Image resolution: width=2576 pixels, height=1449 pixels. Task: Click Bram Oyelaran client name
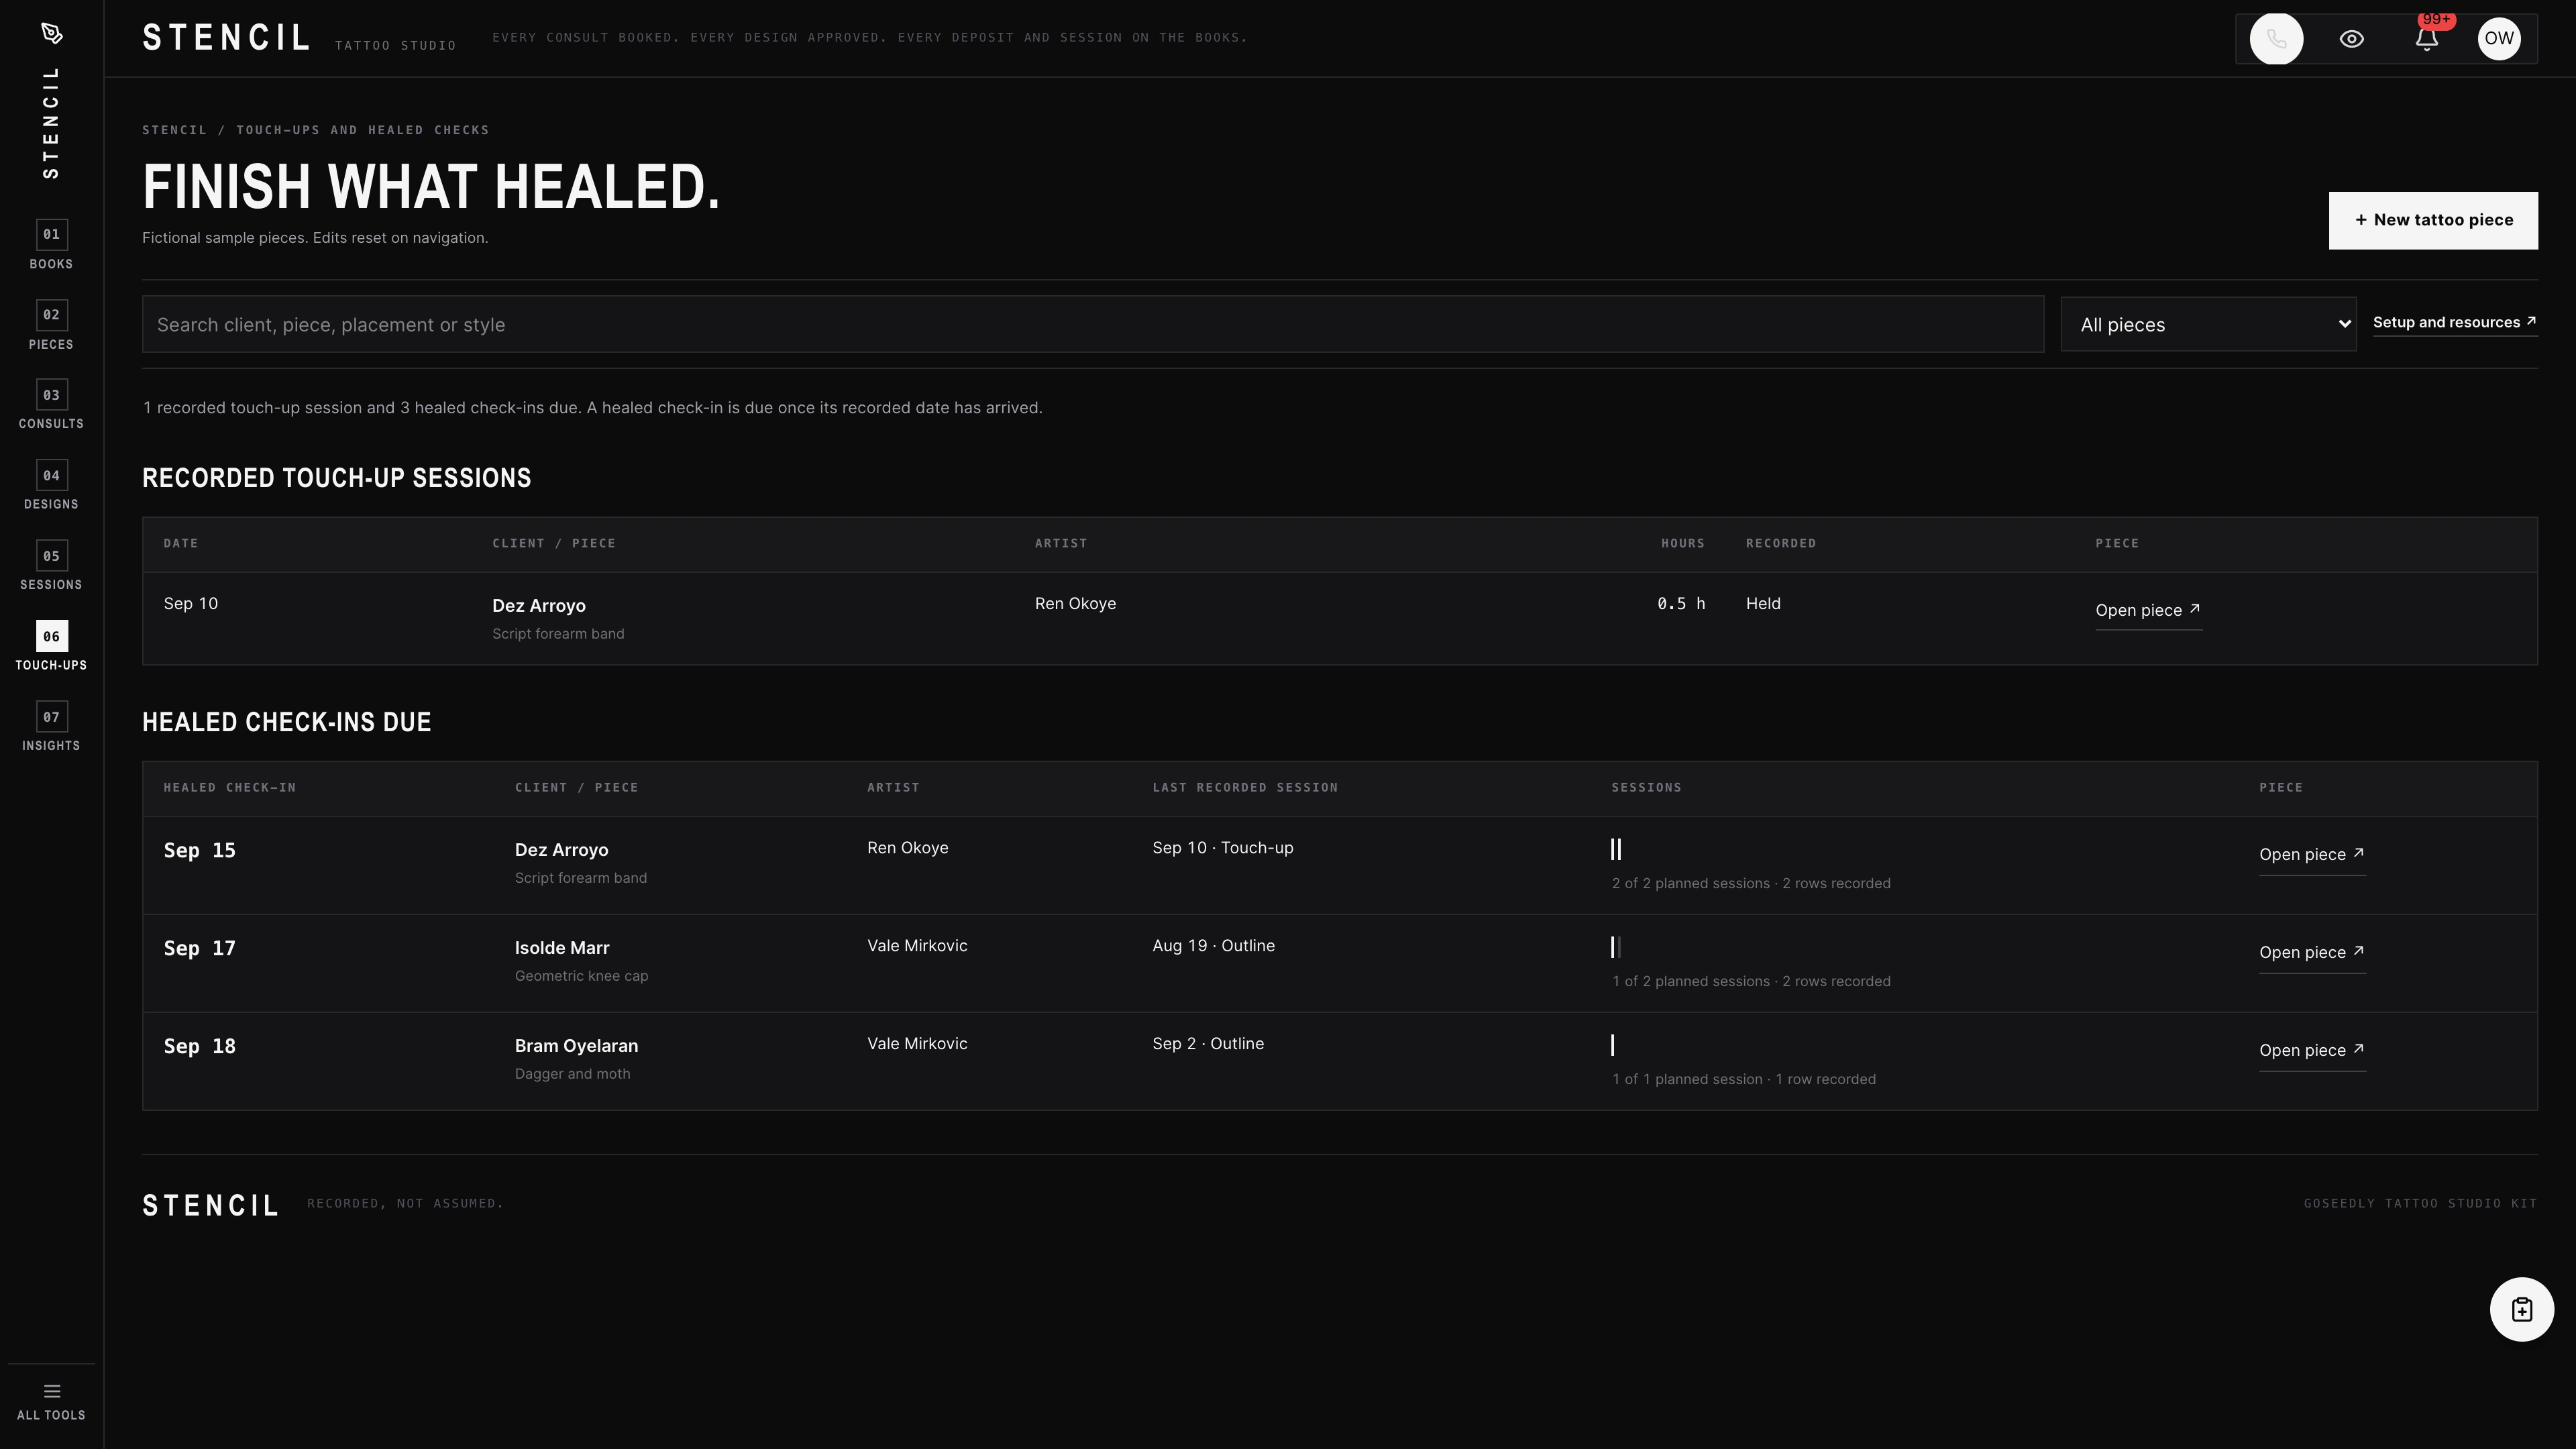(x=576, y=1046)
